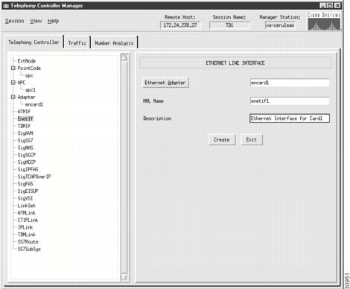Click the Session Name field TD1
This screenshot has width=350, height=289.
point(229,25)
